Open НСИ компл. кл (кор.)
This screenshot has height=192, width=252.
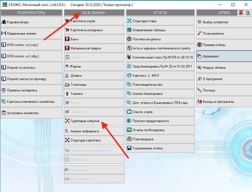(31, 45)
